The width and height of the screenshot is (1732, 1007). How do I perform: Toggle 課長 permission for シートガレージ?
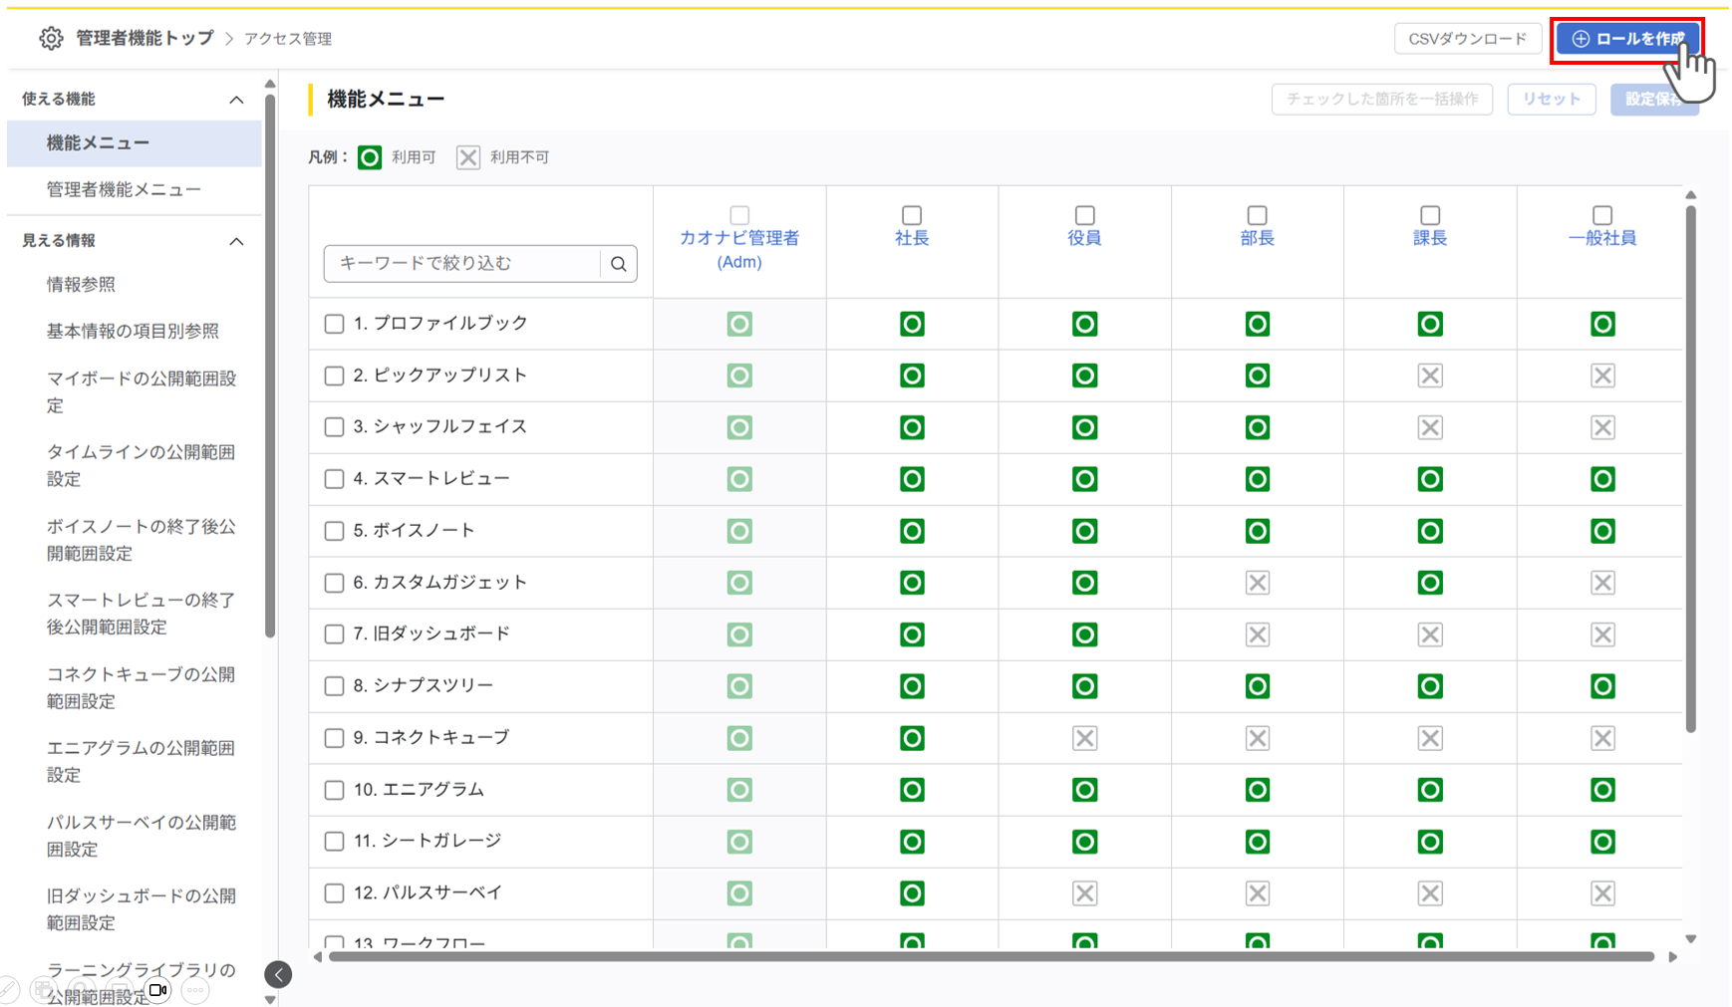pos(1430,842)
